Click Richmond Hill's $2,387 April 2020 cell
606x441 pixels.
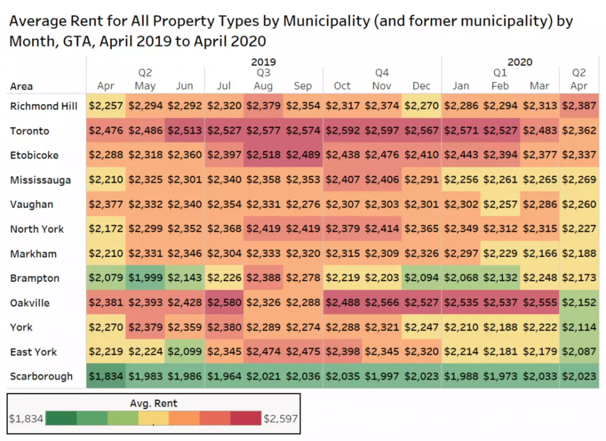tap(579, 106)
